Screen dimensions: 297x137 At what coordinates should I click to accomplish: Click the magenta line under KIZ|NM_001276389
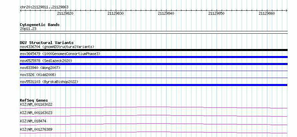(154, 132)
